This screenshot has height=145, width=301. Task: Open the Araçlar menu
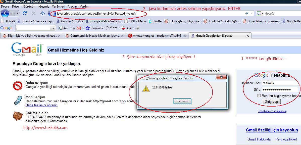(x=72, y=7)
